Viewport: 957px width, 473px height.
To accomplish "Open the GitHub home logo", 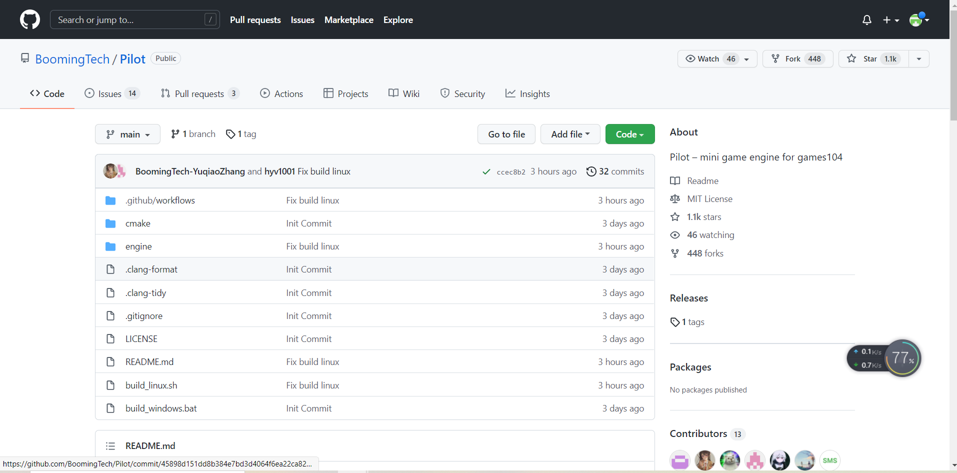I will (30, 19).
